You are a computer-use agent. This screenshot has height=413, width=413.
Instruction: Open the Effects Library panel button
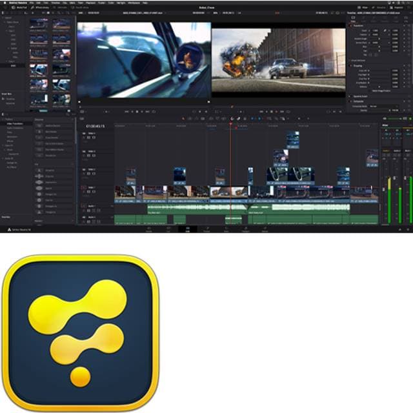pos(40,7)
